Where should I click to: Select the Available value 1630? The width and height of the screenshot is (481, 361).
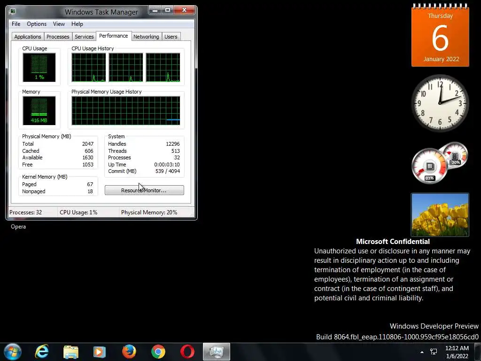(x=88, y=157)
